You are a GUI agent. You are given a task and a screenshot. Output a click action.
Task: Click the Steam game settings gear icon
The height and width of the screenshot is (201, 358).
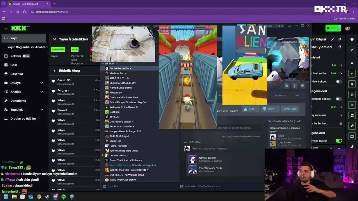point(287,86)
